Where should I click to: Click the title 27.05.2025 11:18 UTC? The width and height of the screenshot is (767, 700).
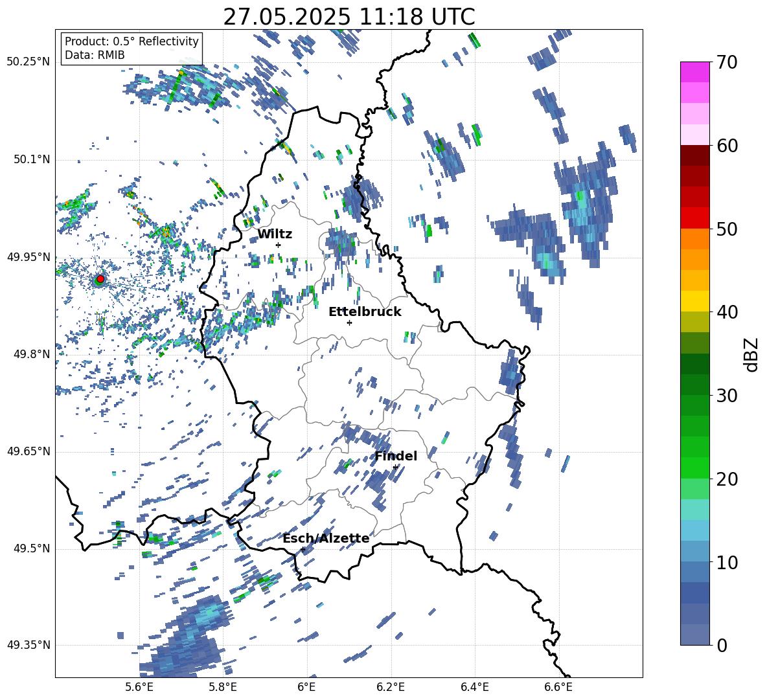click(x=349, y=17)
